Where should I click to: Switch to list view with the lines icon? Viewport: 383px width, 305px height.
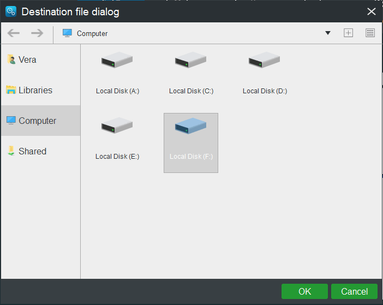tap(370, 33)
